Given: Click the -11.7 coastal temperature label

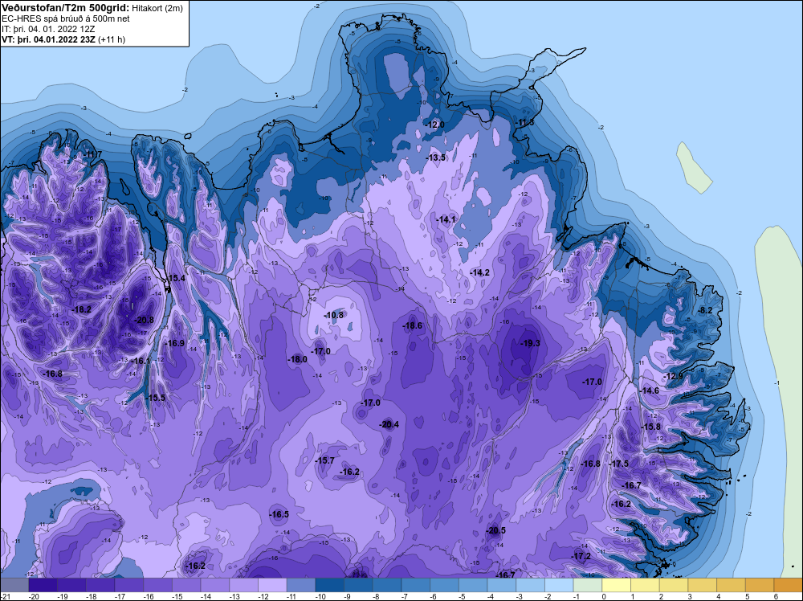Looking at the screenshot, I should tap(92, 154).
